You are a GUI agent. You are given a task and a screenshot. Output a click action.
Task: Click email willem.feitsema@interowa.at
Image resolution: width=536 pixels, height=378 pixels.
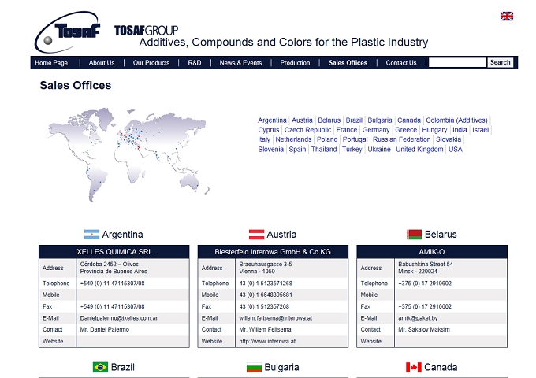click(276, 318)
